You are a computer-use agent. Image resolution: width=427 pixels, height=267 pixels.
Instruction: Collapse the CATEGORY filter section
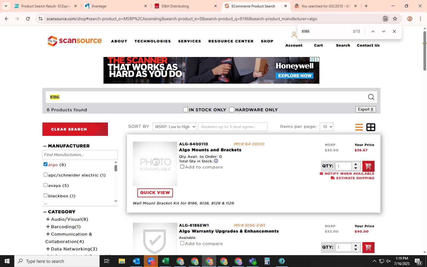(45, 212)
